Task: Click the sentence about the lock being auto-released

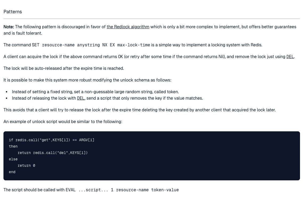Action: tap(64, 68)
